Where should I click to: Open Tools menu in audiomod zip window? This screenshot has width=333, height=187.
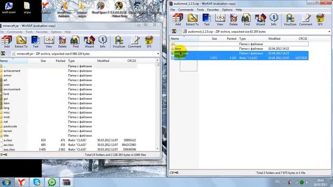tap(200, 10)
